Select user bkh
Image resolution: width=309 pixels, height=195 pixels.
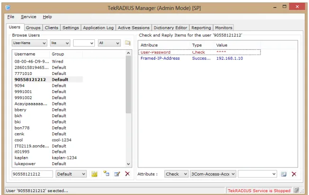tap(47, 116)
